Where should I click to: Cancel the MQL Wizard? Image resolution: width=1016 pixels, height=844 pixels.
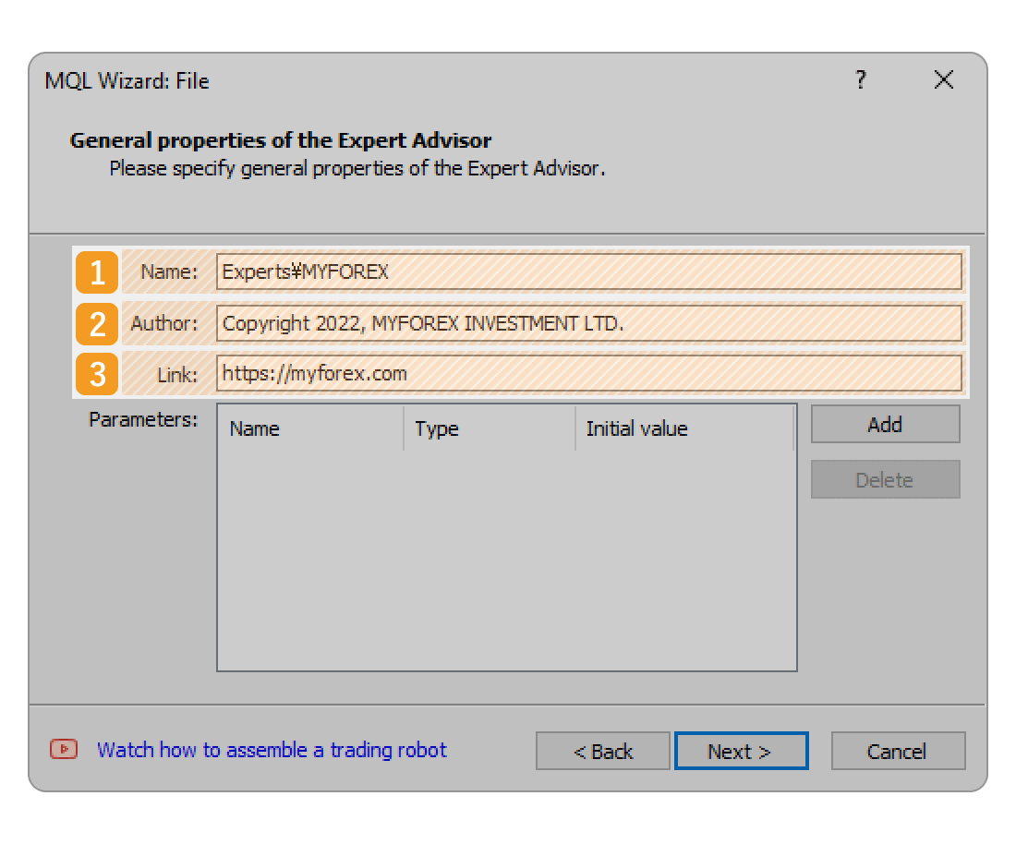(897, 751)
